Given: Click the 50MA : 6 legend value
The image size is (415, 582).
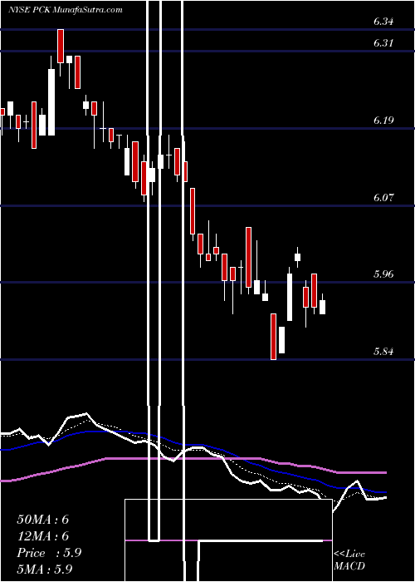Looking at the screenshot, I should [x=43, y=520].
